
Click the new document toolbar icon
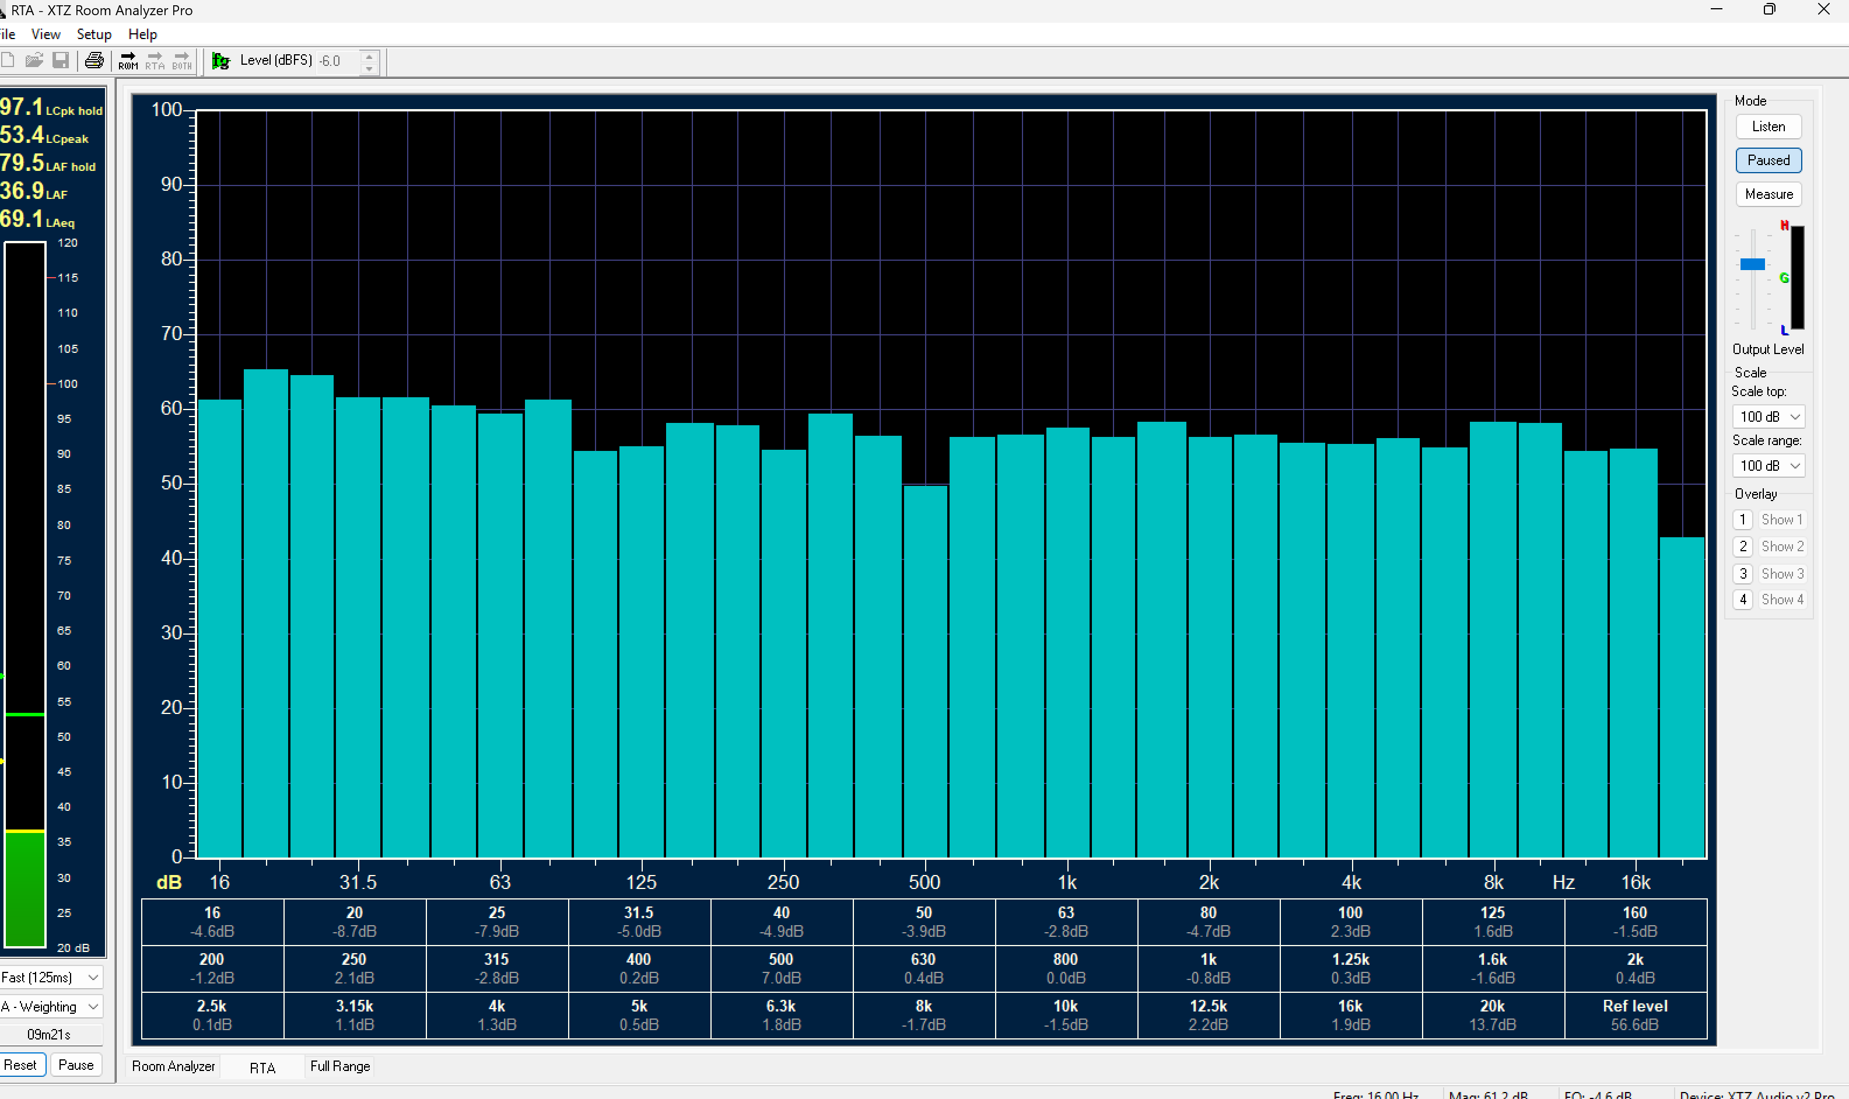8,60
